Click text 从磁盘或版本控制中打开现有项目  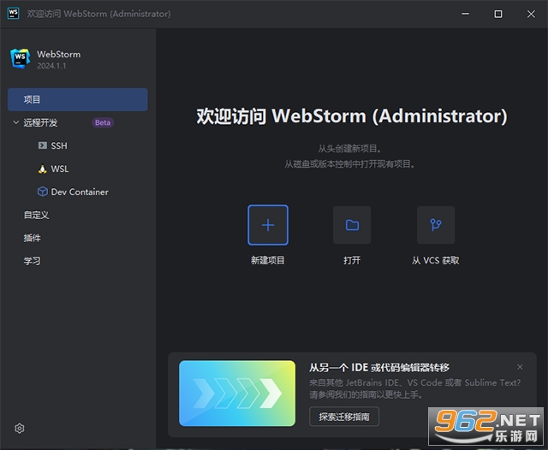click(349, 164)
